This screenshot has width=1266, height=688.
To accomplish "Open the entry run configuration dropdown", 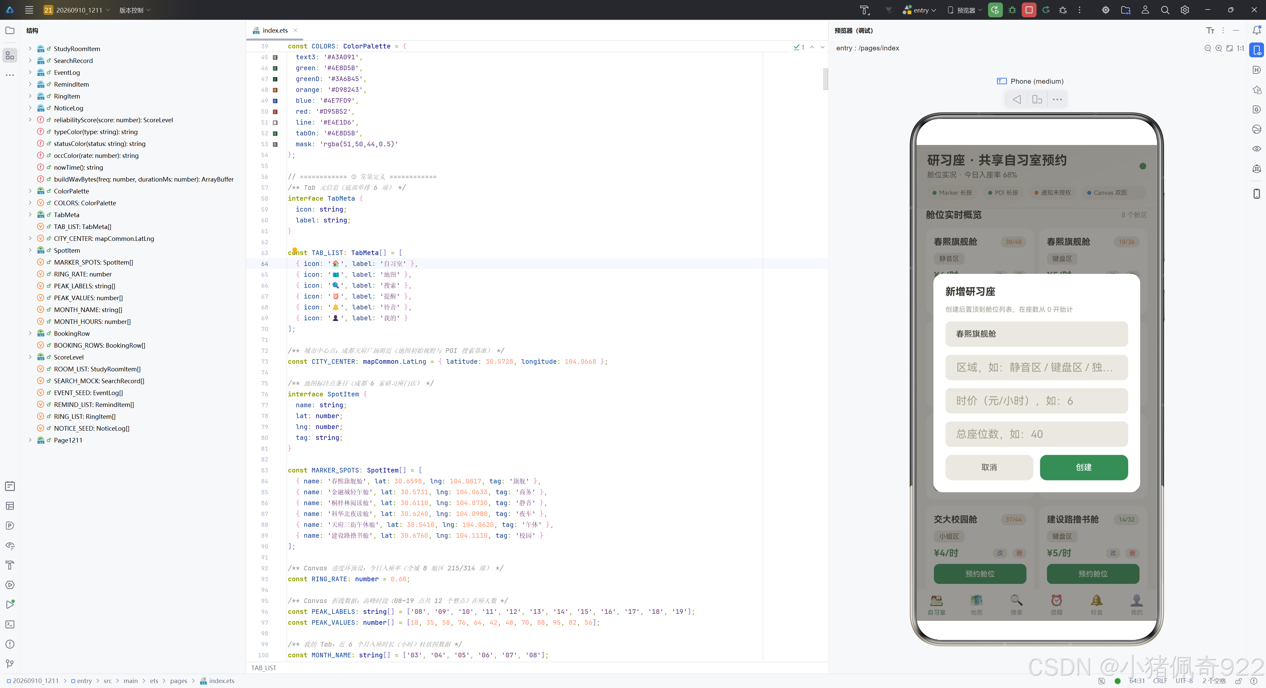I will coord(920,10).
